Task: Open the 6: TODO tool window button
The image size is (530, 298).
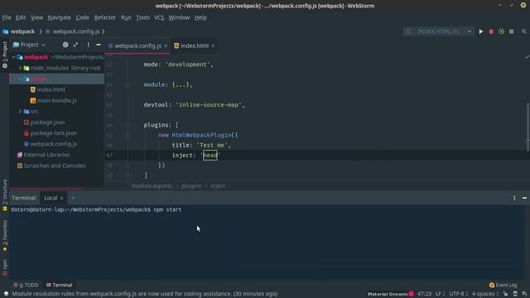Action: [26, 285]
